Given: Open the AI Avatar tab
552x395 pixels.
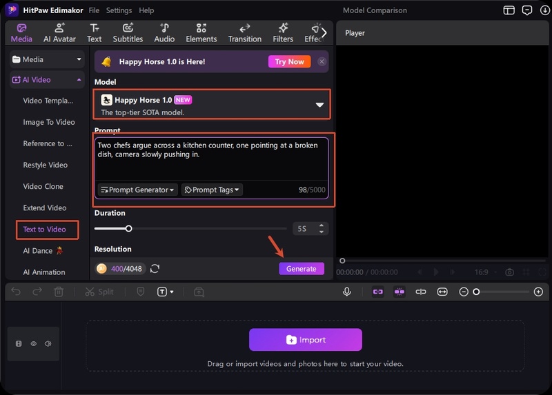Looking at the screenshot, I should [59, 33].
